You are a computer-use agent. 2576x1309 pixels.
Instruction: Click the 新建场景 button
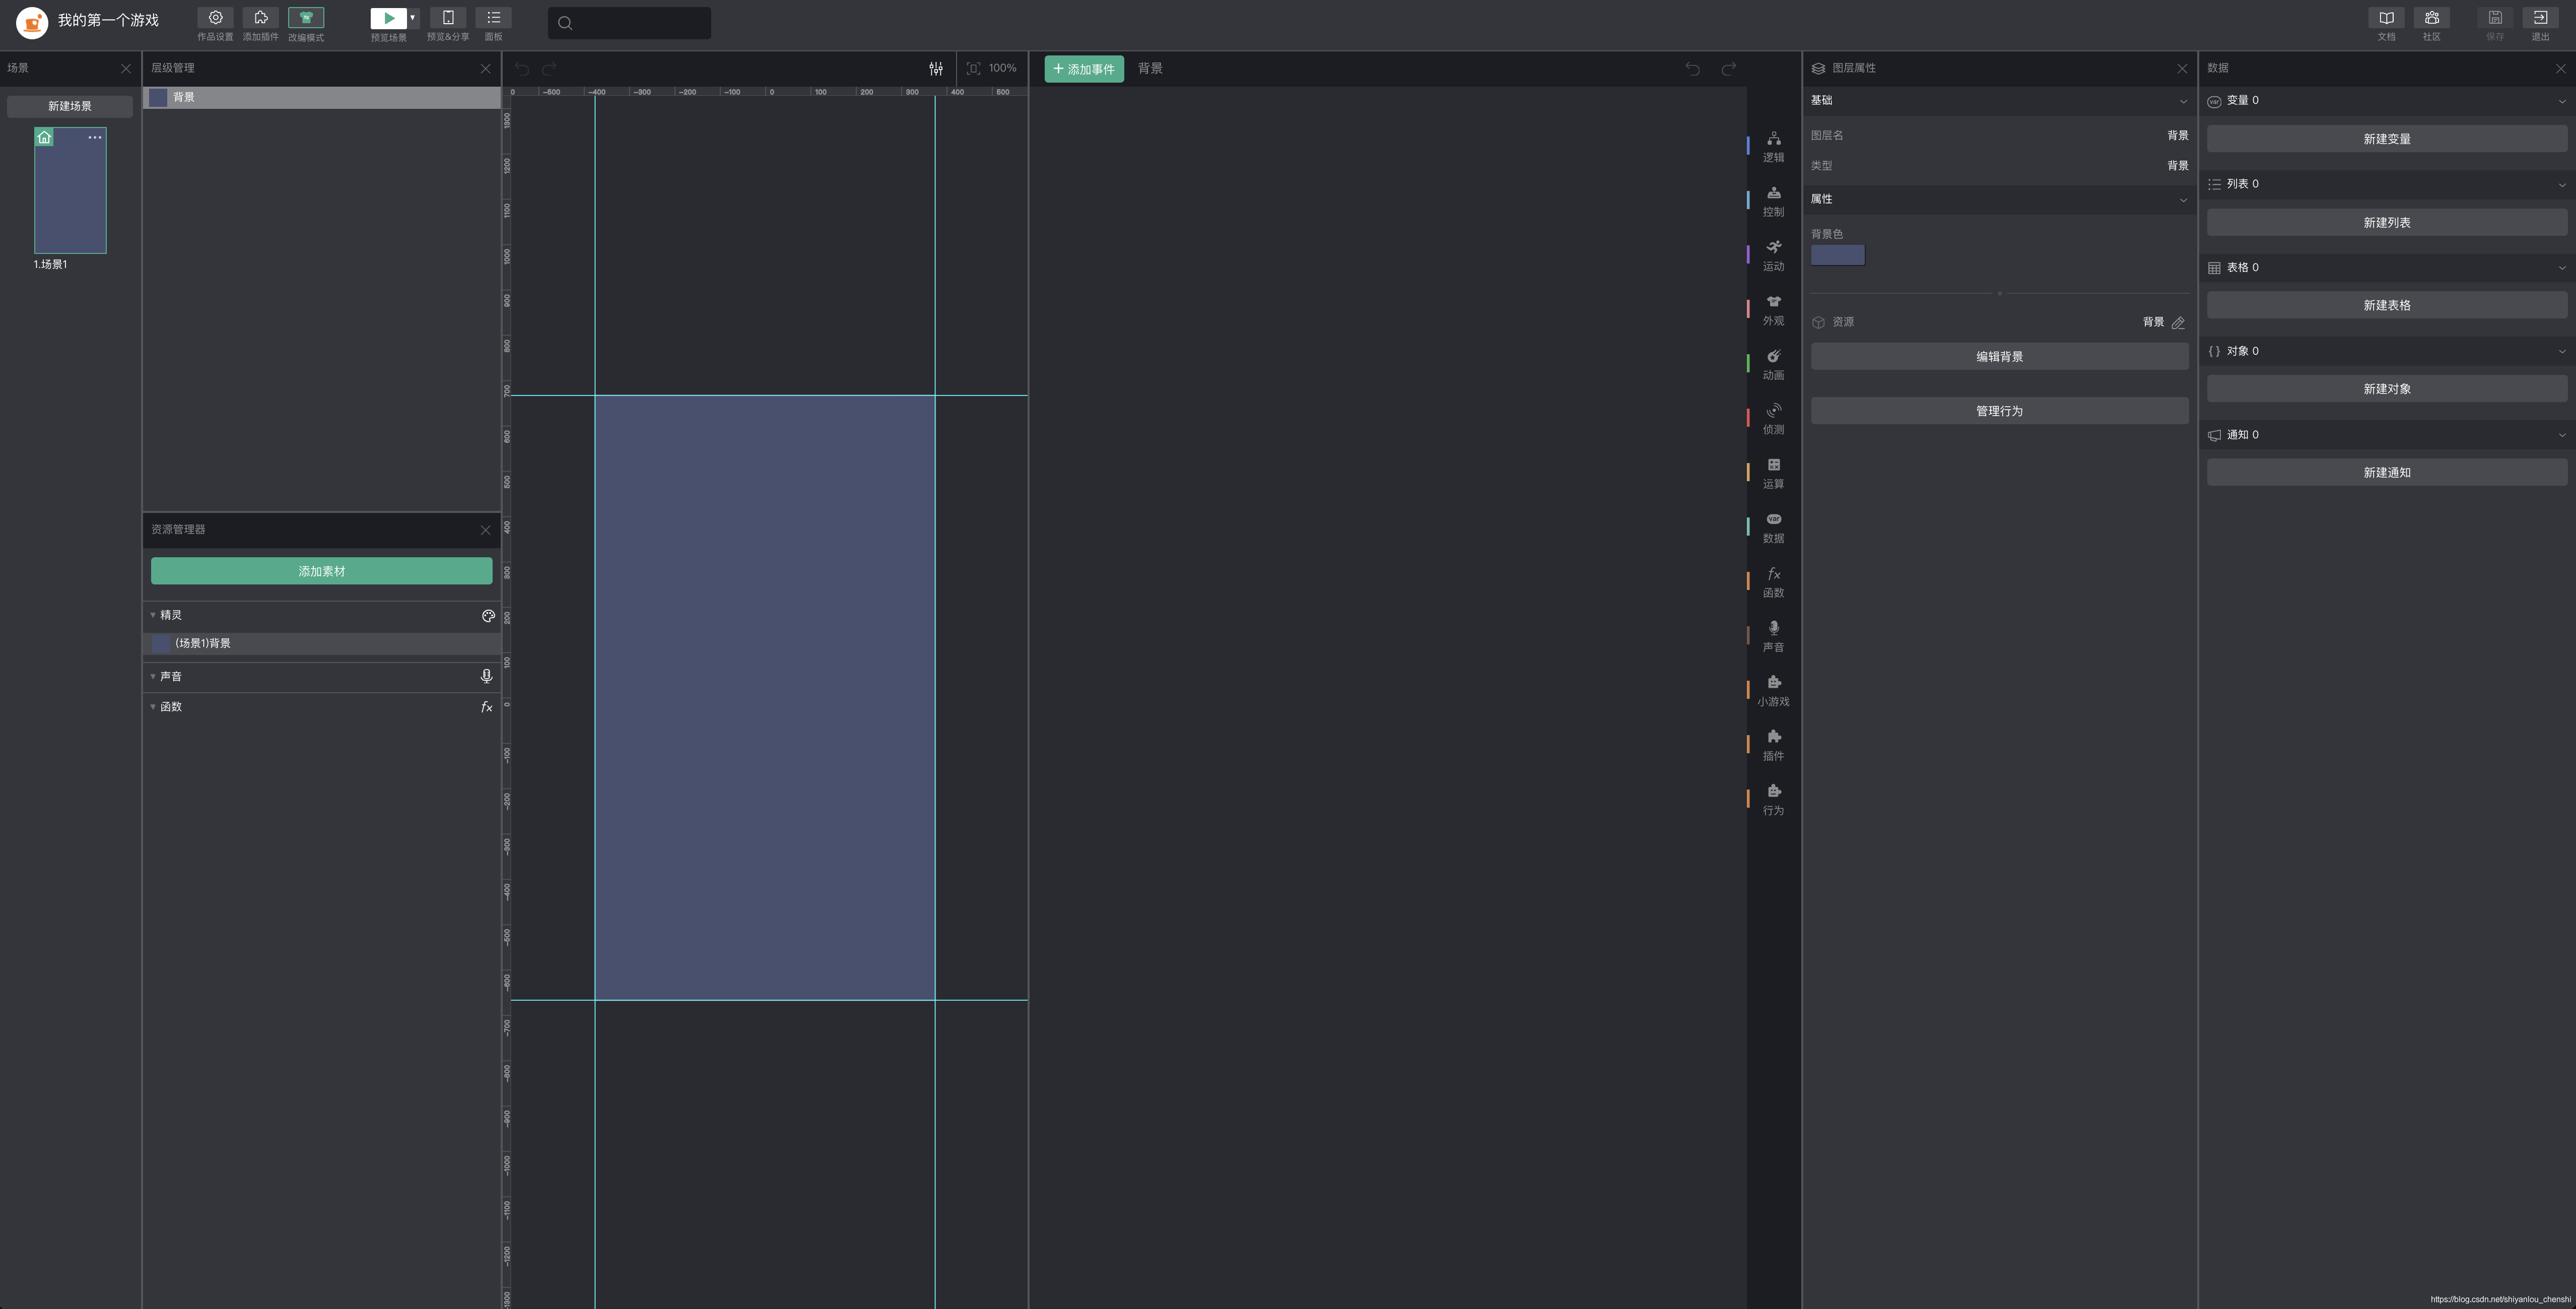(70, 106)
